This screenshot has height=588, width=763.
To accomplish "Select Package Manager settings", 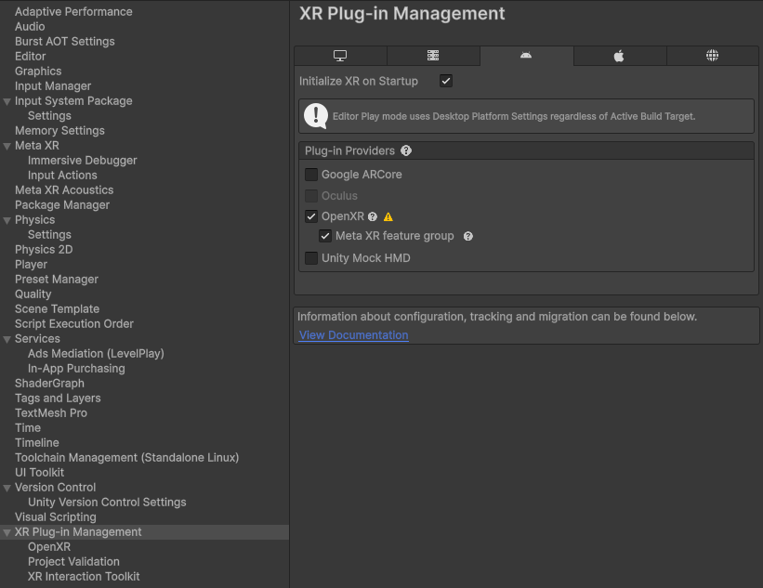I will [61, 205].
